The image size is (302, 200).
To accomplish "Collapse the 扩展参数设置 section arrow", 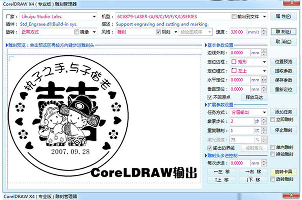I will pos(206,105).
